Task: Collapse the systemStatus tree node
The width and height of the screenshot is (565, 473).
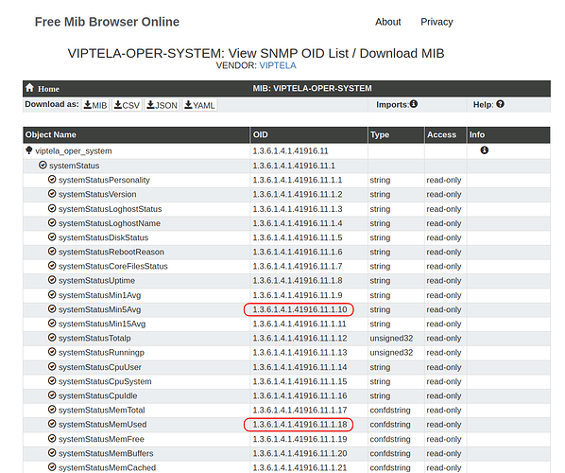Action: point(43,165)
